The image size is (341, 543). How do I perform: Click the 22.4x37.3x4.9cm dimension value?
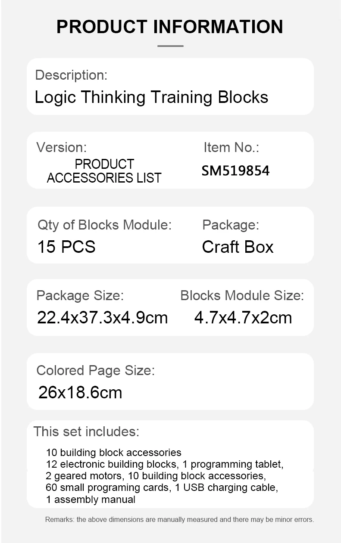pos(102,318)
